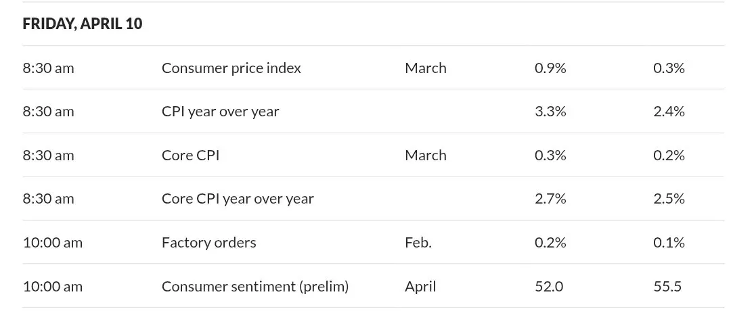Select the 8:30 am time for Consumer price index
This screenshot has height=330, width=731.
(x=49, y=68)
